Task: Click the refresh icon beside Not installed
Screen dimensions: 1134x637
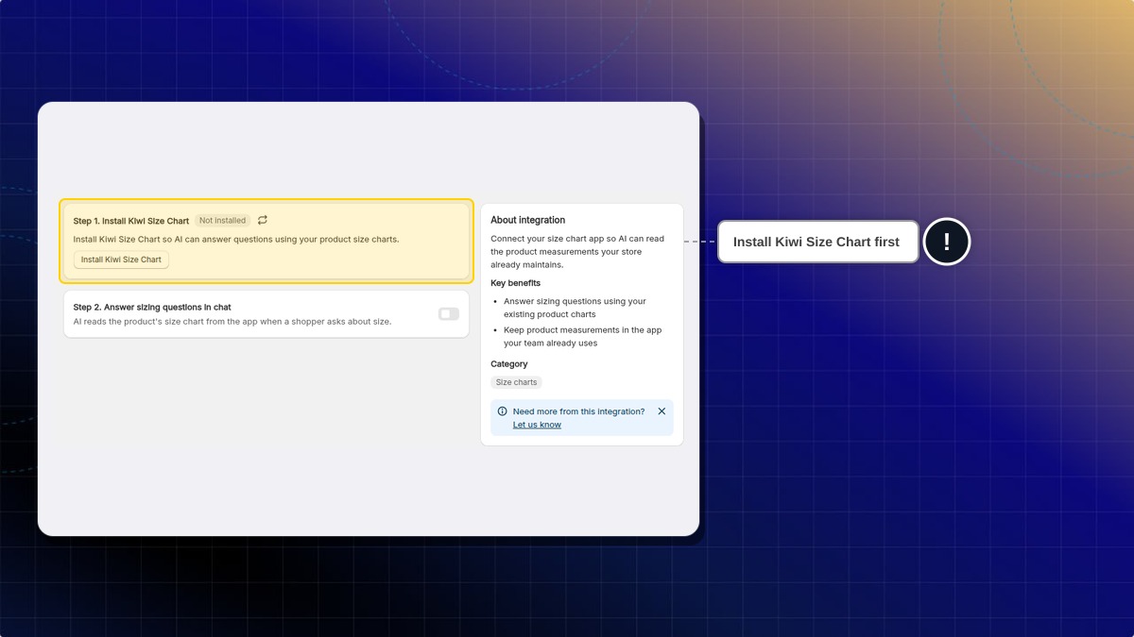Action: pos(263,220)
